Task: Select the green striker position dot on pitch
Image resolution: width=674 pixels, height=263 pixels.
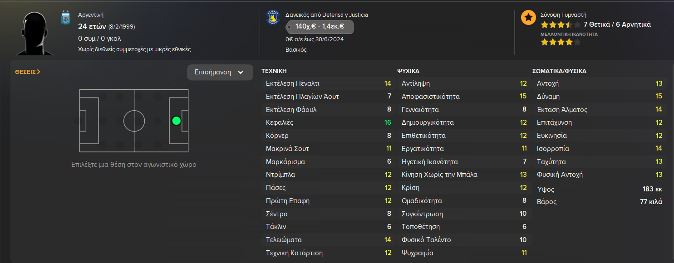Action: click(177, 121)
